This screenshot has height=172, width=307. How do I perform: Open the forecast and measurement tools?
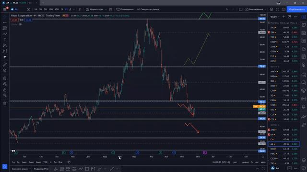pos(5,51)
